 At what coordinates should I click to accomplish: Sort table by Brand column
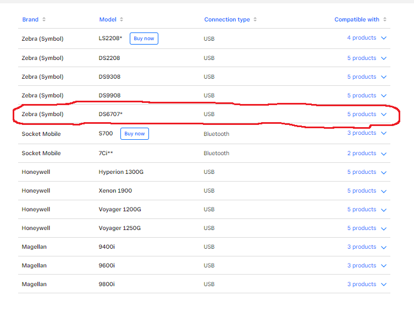pyautogui.click(x=44, y=19)
